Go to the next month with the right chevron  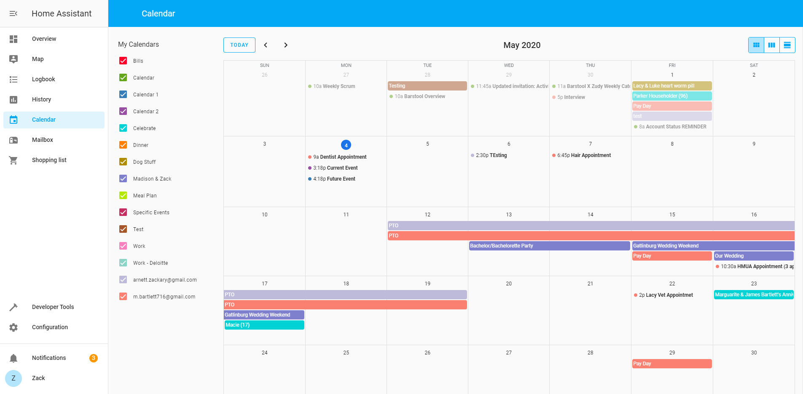286,45
